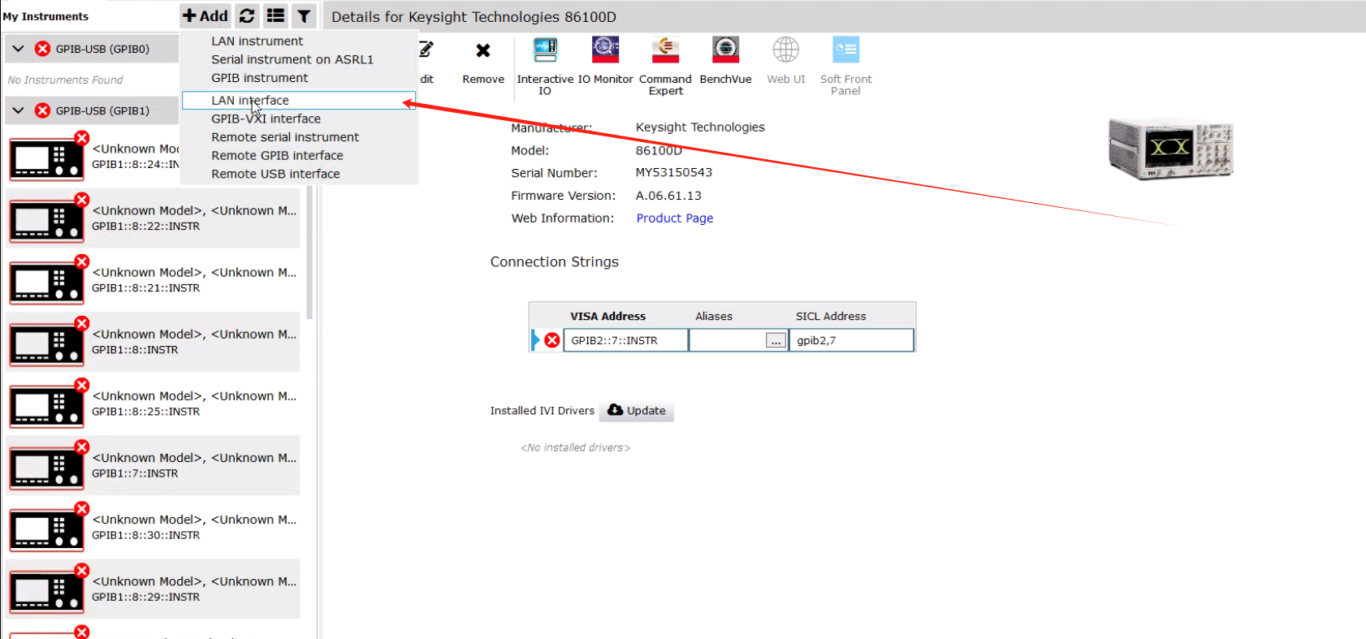
Task: Click the refresh instruments icon
Action: point(247,15)
